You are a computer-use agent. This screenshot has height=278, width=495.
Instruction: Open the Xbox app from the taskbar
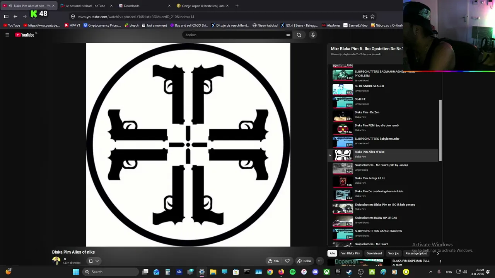(x=327, y=272)
